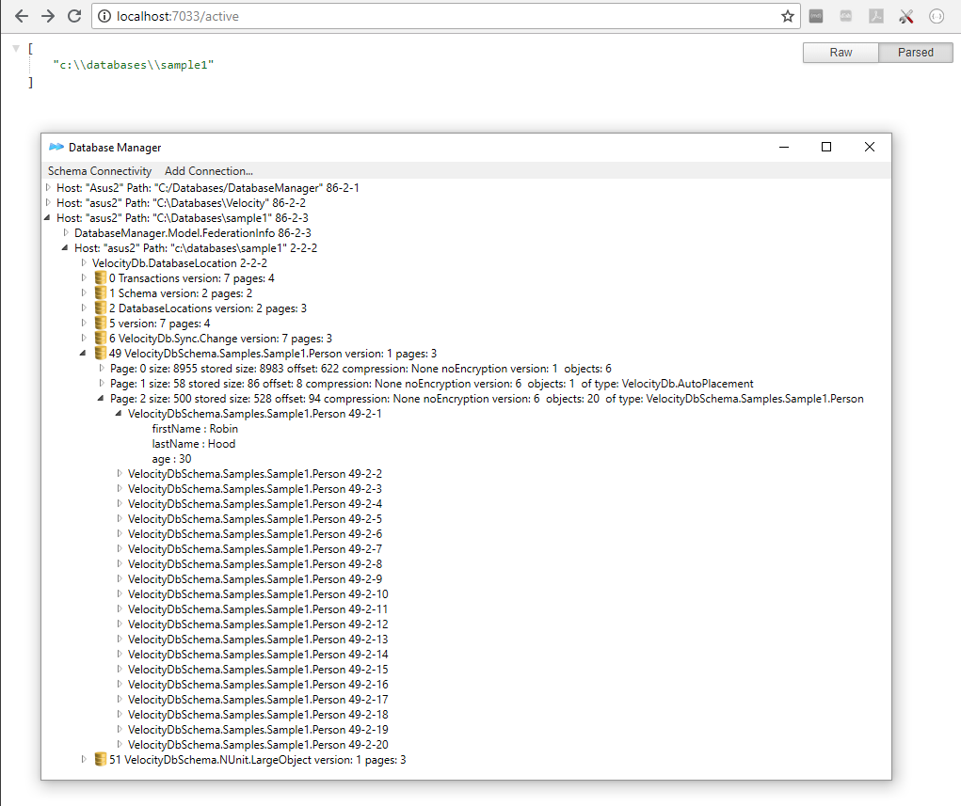Click the browser Forward arrow

click(48, 17)
